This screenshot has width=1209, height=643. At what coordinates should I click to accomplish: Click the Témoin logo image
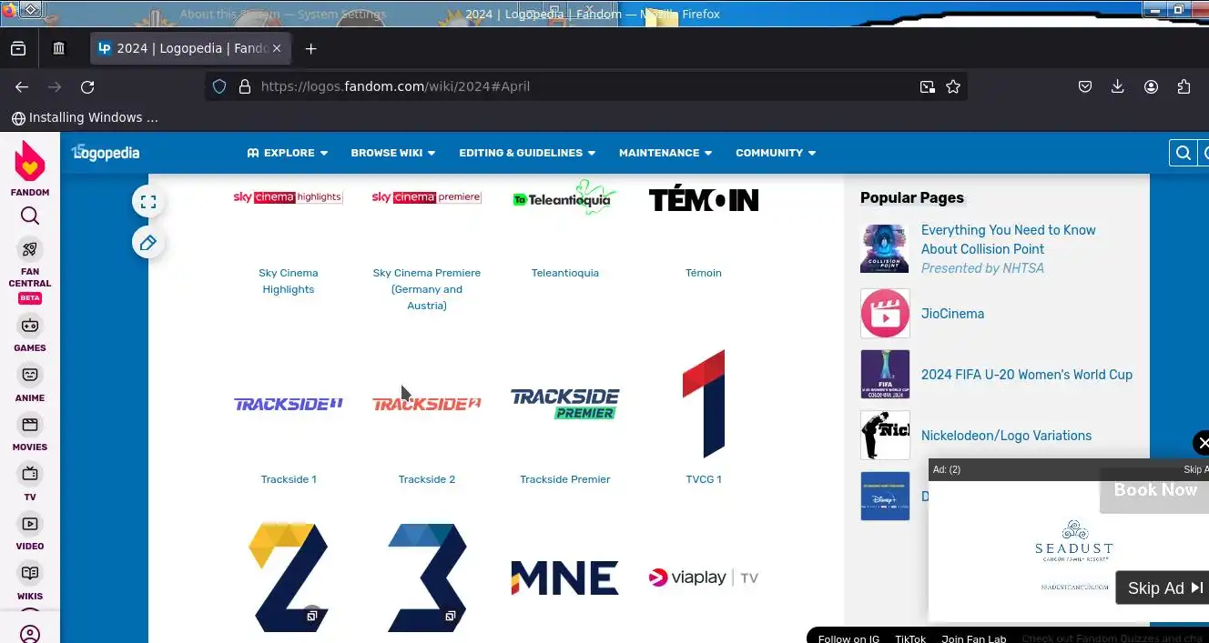coord(704,198)
